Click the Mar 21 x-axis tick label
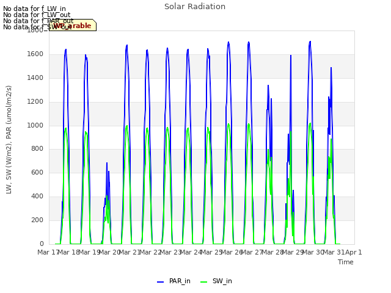 point(130,252)
